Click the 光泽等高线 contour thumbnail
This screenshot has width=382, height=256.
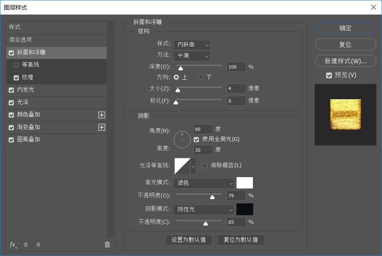pyautogui.click(x=182, y=166)
